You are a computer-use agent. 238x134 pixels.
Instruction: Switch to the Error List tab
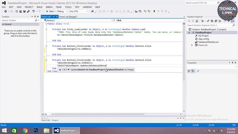point(45,120)
